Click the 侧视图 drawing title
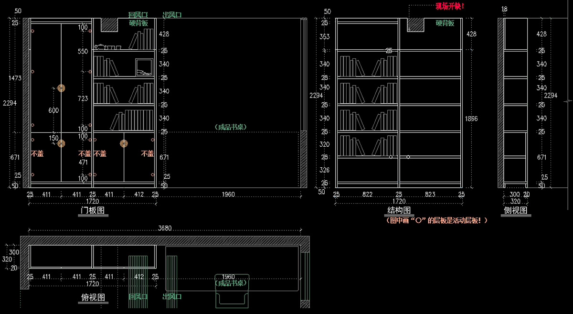The height and width of the screenshot is (314, 573). click(x=516, y=210)
